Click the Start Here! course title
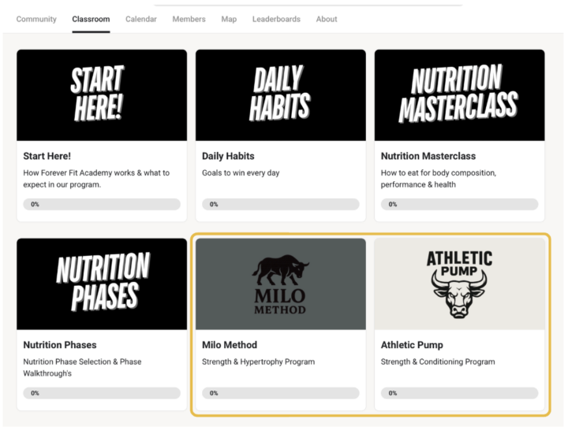 pos(47,156)
